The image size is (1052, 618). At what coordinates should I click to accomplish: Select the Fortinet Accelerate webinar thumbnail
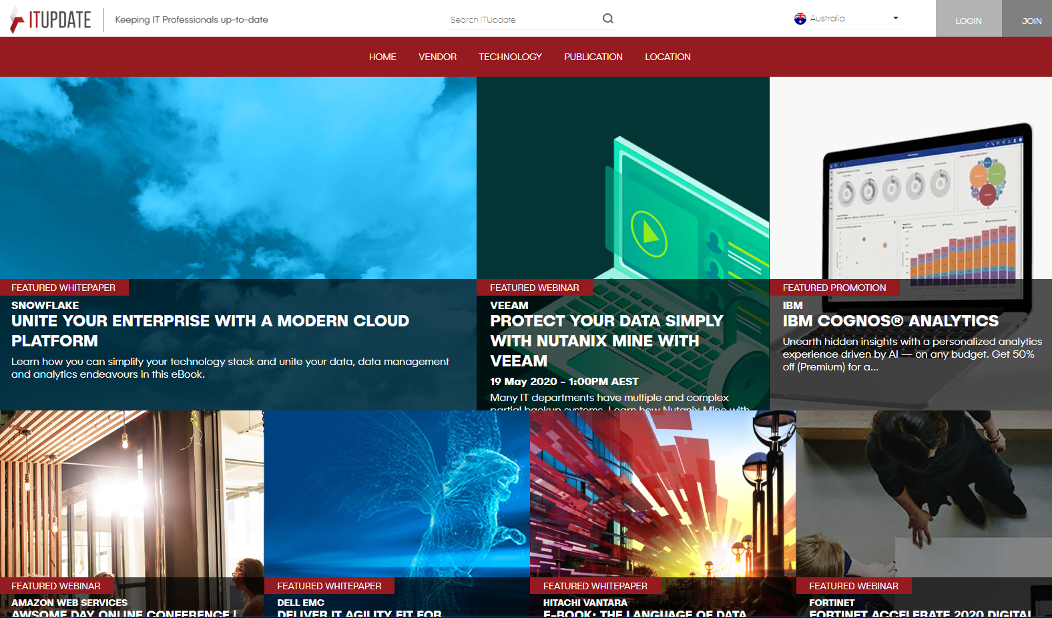924,494
